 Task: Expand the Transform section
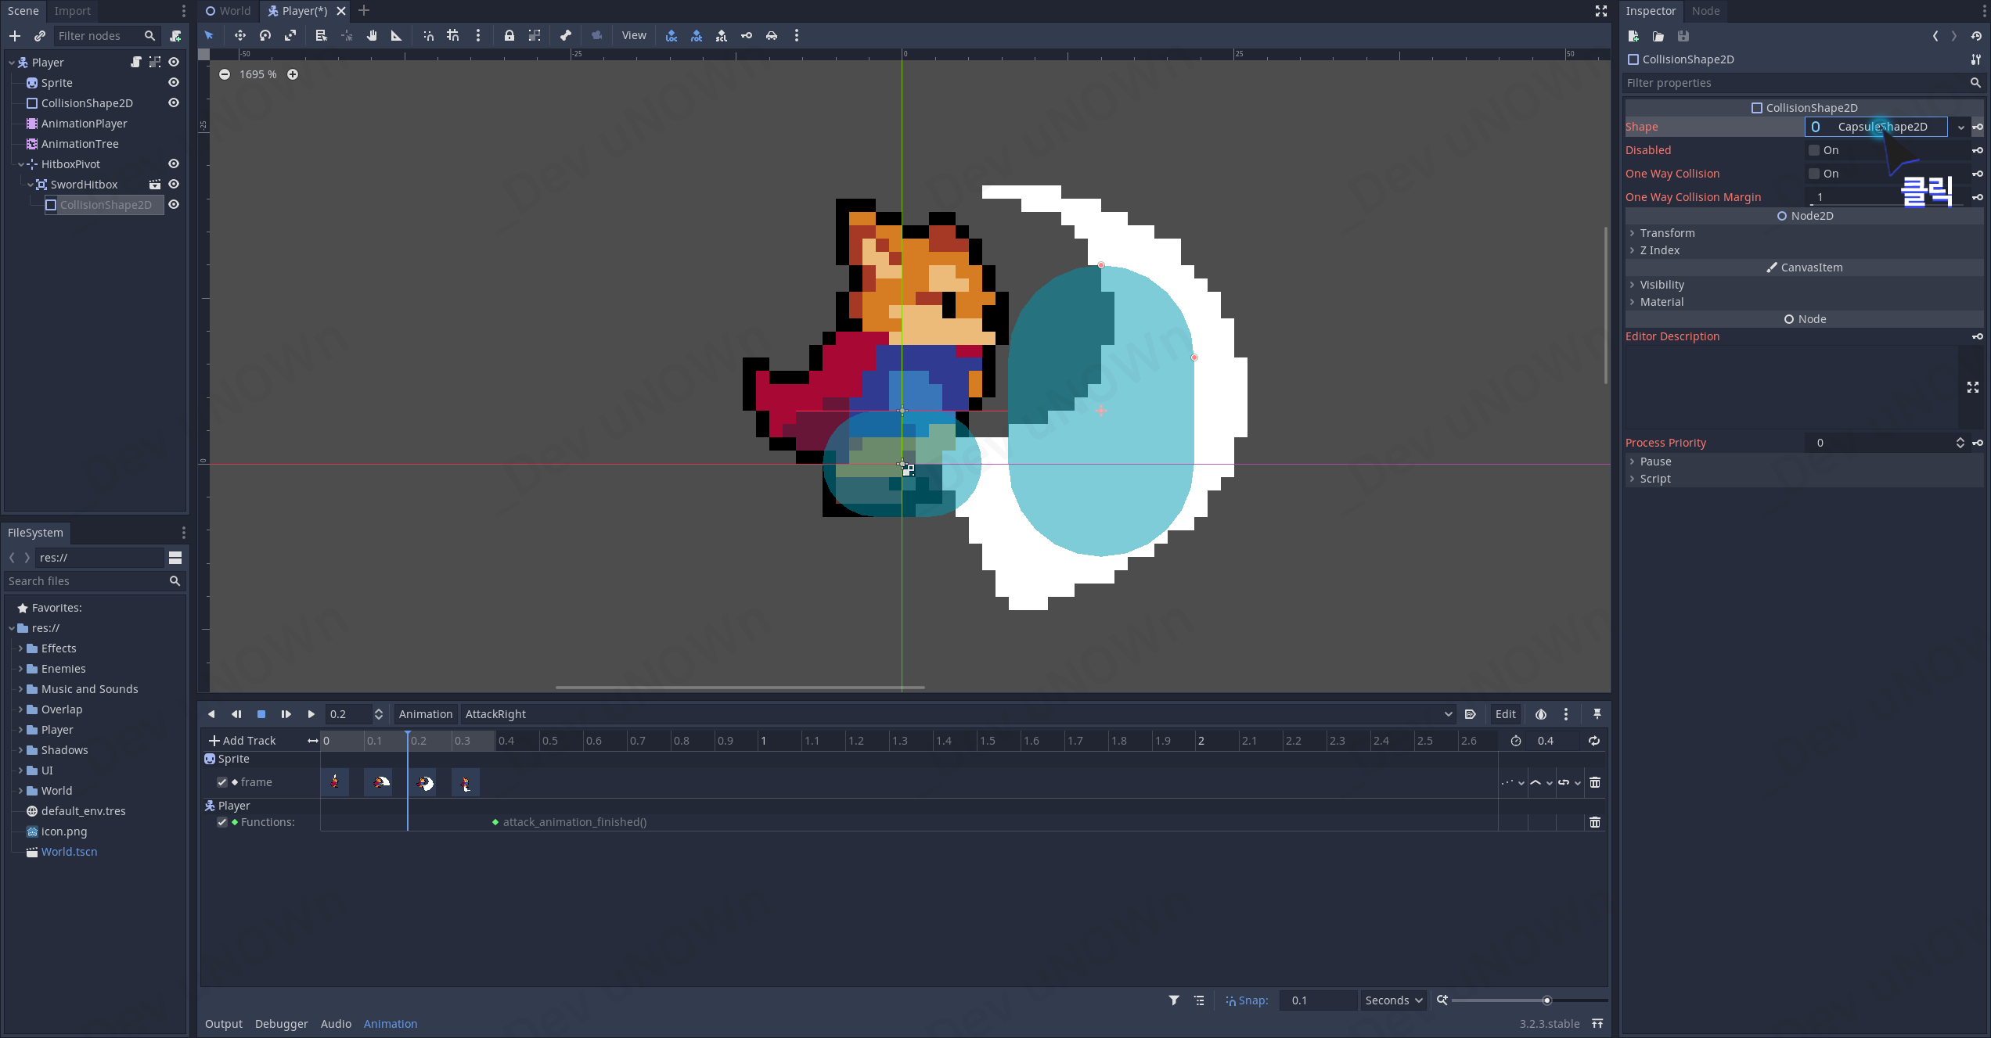[x=1667, y=233]
